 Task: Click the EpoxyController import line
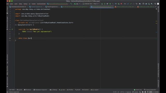(x=32, y=14)
